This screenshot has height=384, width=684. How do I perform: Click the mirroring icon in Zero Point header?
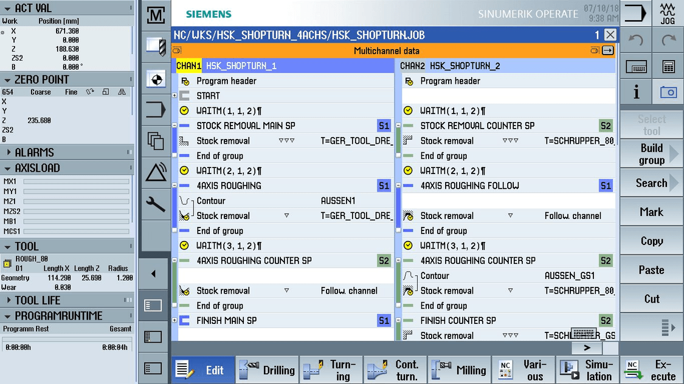click(122, 92)
